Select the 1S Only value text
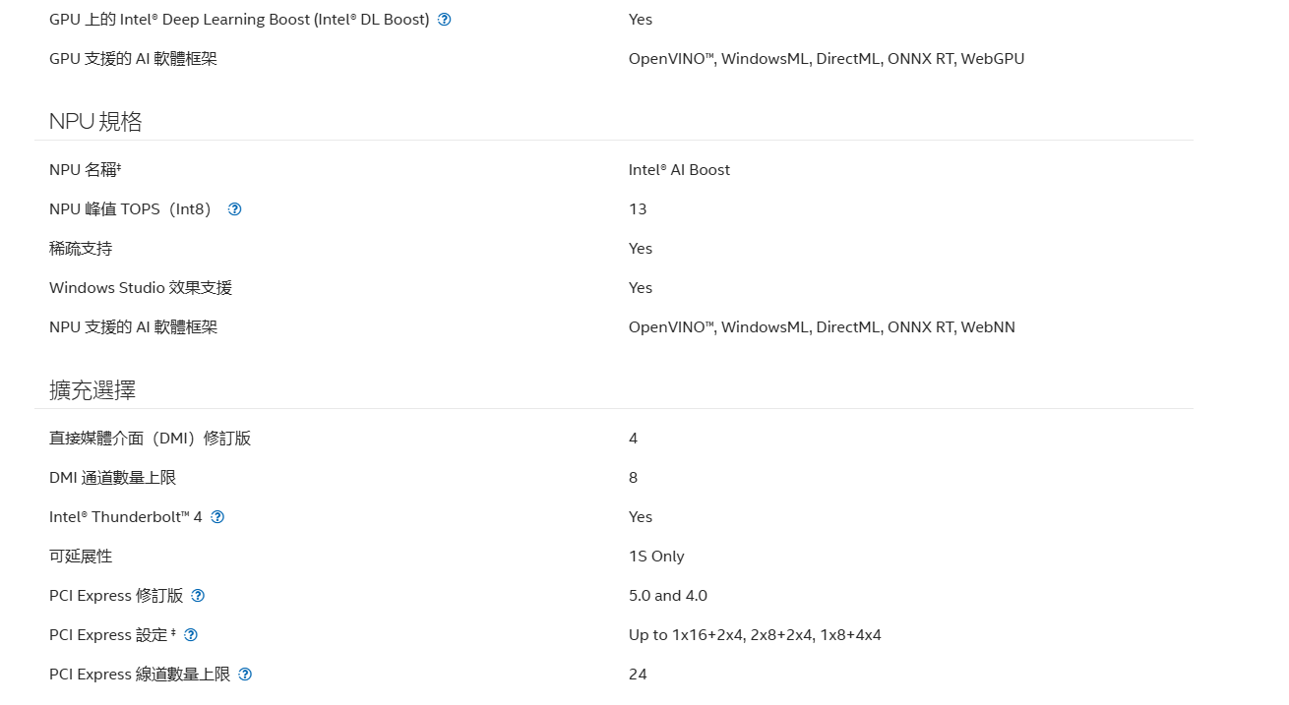This screenshot has height=705, width=1289. [x=656, y=557]
